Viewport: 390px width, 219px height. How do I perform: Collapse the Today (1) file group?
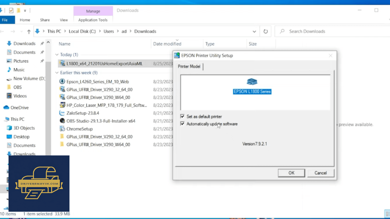point(57,55)
